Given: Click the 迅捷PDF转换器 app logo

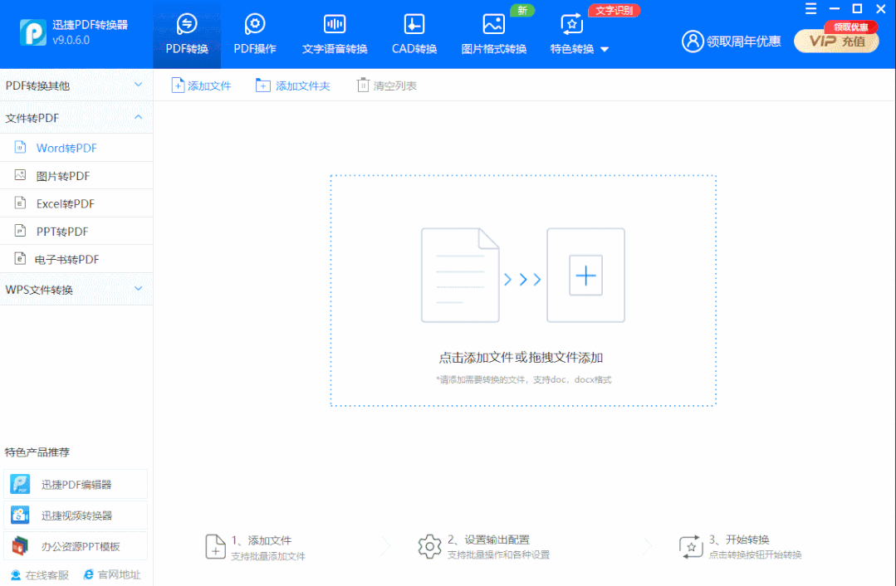Looking at the screenshot, I should coord(32,32).
